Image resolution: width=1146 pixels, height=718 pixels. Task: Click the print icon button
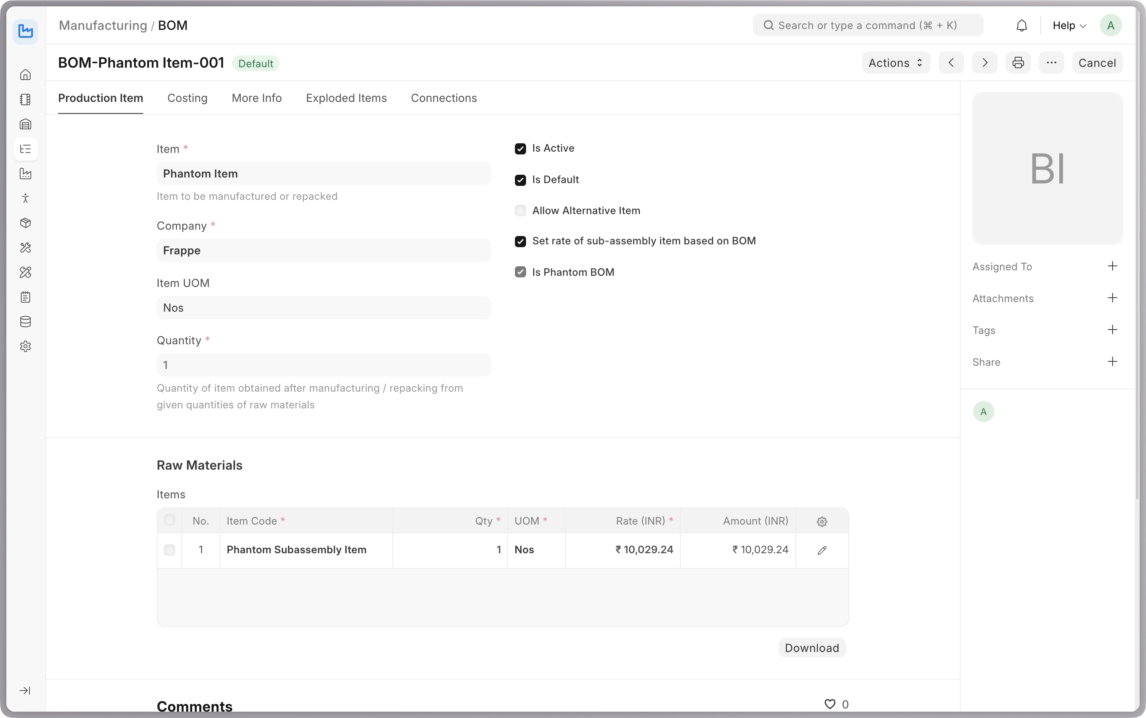tap(1018, 62)
